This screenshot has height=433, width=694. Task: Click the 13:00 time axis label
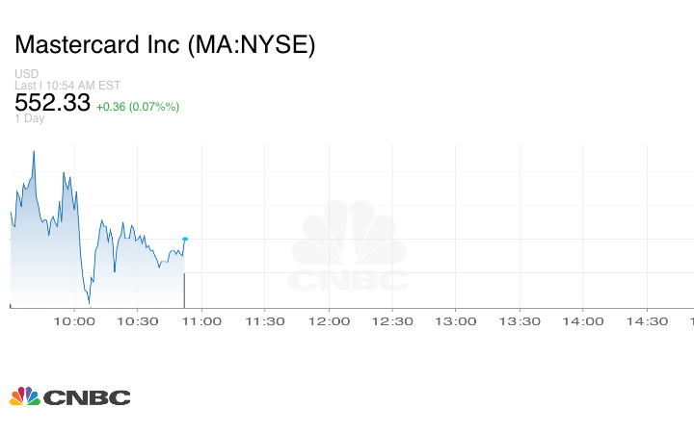[x=456, y=321]
